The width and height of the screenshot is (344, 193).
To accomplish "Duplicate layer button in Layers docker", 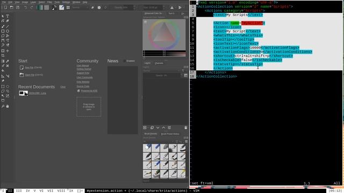I will click(x=152, y=128).
